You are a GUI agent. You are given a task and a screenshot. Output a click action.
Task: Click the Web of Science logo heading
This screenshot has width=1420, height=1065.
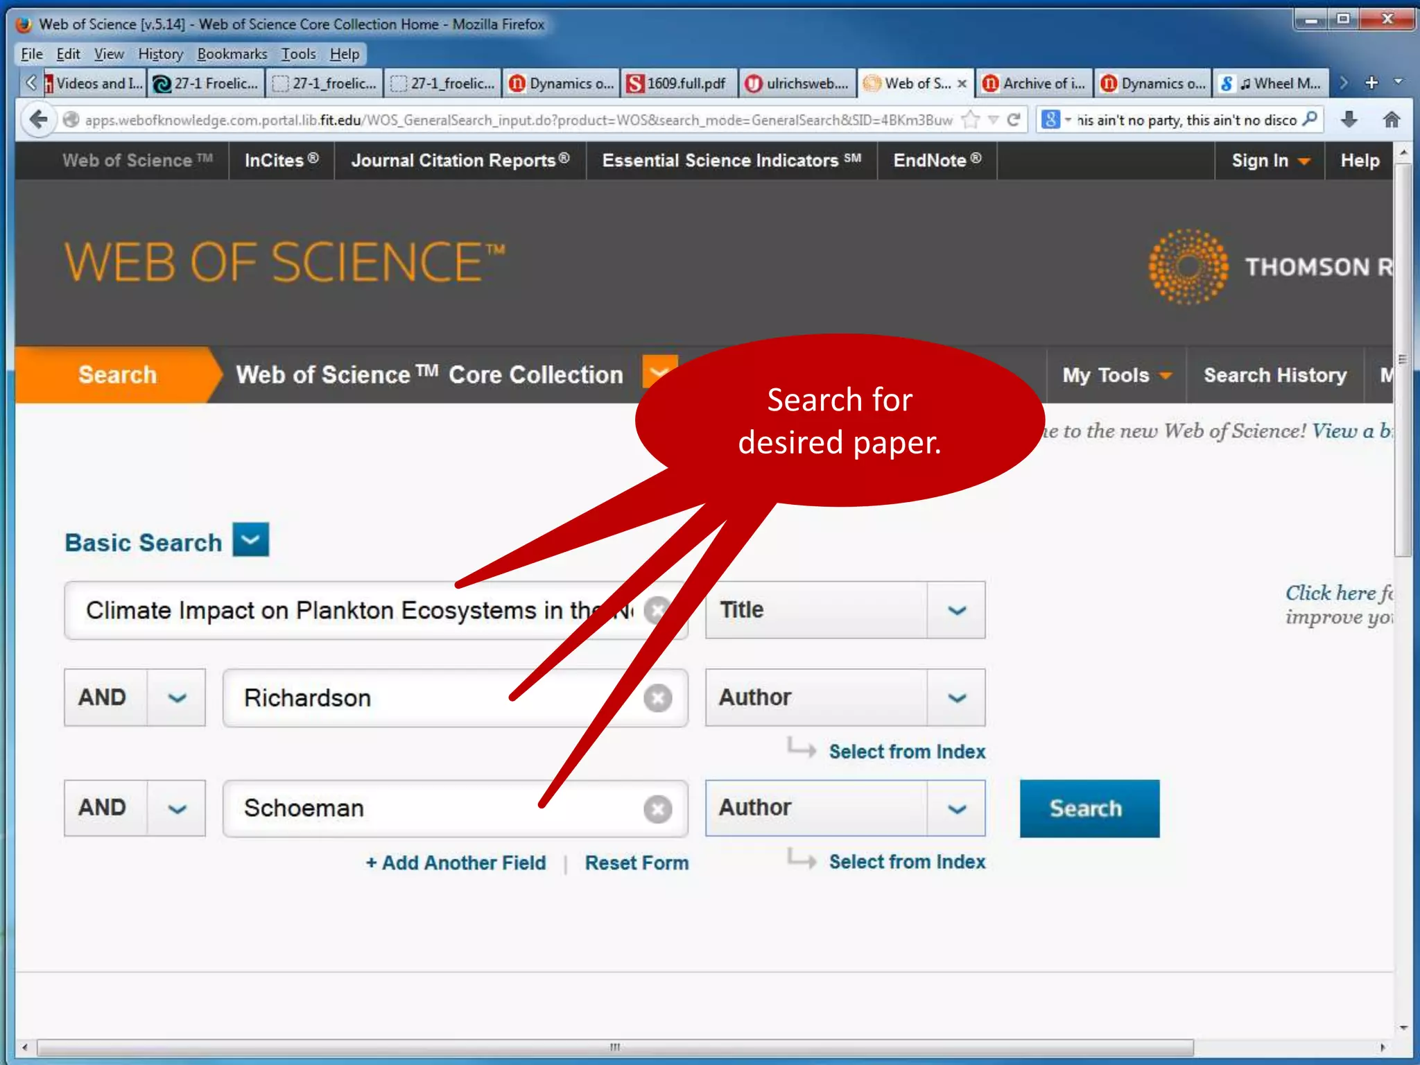click(284, 262)
